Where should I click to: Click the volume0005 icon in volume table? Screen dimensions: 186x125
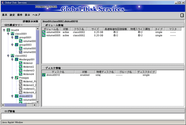[44, 35]
